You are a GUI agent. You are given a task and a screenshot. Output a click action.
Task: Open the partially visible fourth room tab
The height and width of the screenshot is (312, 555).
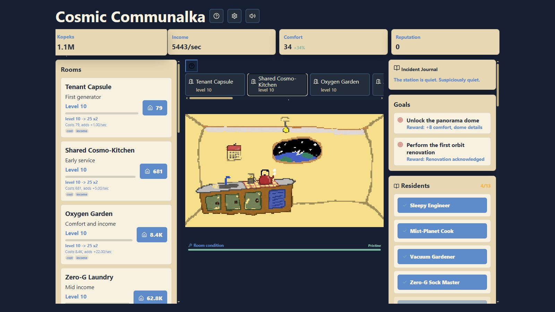click(x=378, y=85)
